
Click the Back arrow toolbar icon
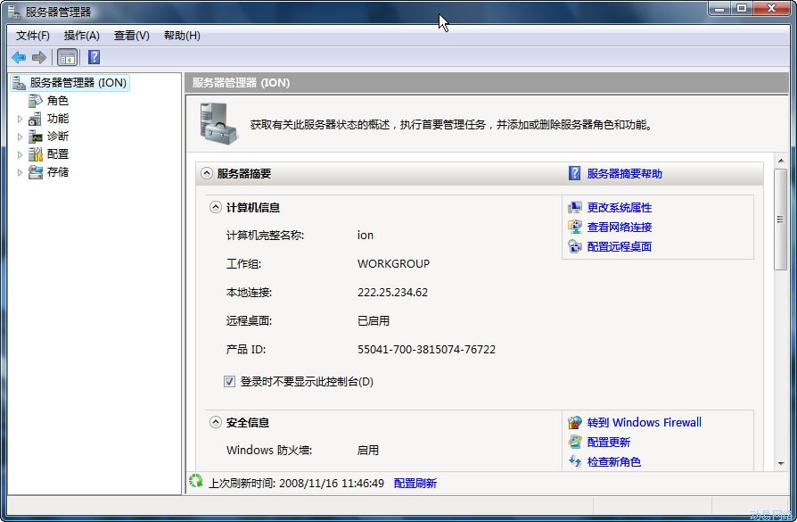pos(19,58)
